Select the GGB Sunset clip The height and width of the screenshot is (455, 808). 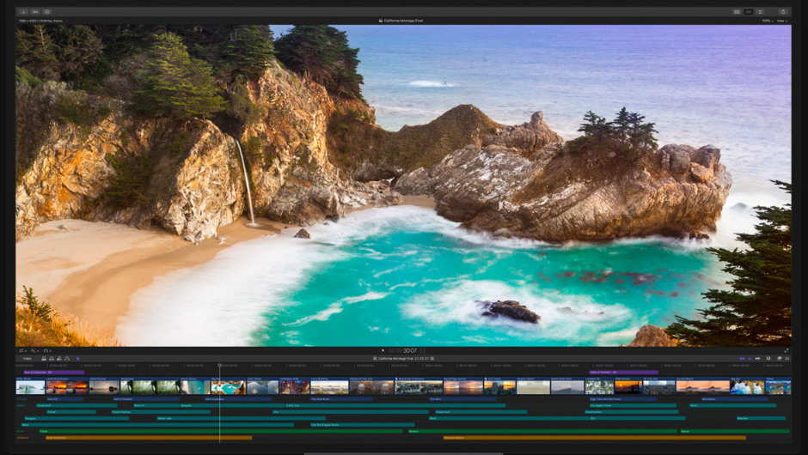click(x=628, y=386)
